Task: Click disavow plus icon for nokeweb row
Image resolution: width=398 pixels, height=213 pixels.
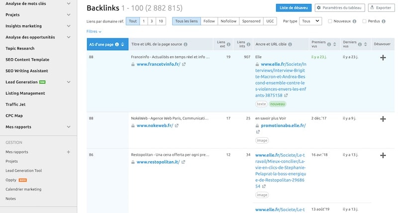Action: point(383,119)
